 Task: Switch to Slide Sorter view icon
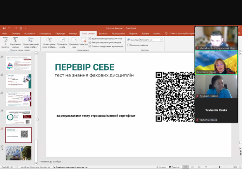point(192,167)
